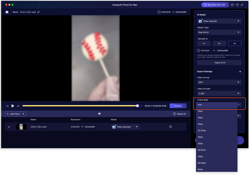Click the video preview frame
The width and height of the screenshot is (250, 175).
(x=96, y=58)
